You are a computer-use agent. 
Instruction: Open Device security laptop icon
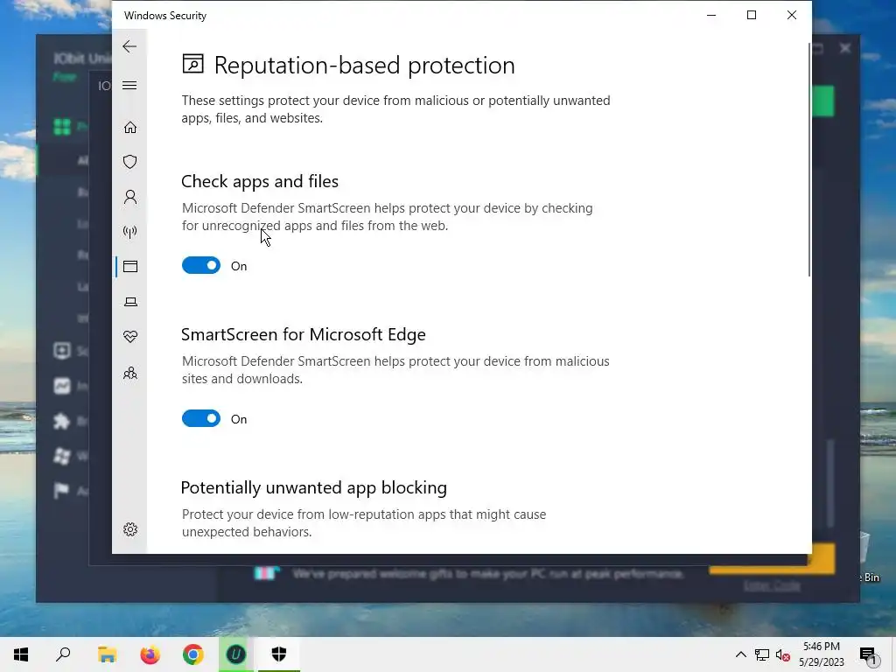(x=130, y=302)
